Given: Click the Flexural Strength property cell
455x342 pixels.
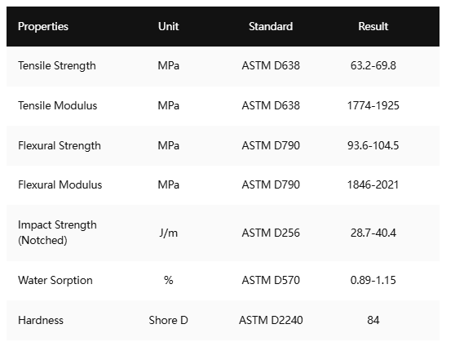Looking at the screenshot, I should [x=60, y=145].
